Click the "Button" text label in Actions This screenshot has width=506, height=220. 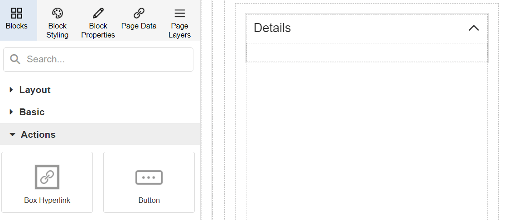tap(149, 200)
